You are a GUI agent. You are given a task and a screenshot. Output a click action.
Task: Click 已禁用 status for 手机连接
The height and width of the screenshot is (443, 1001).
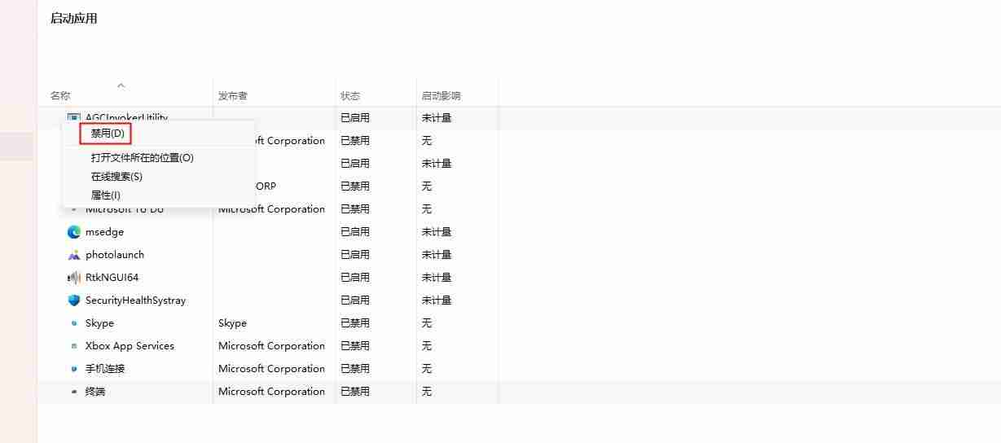point(355,369)
